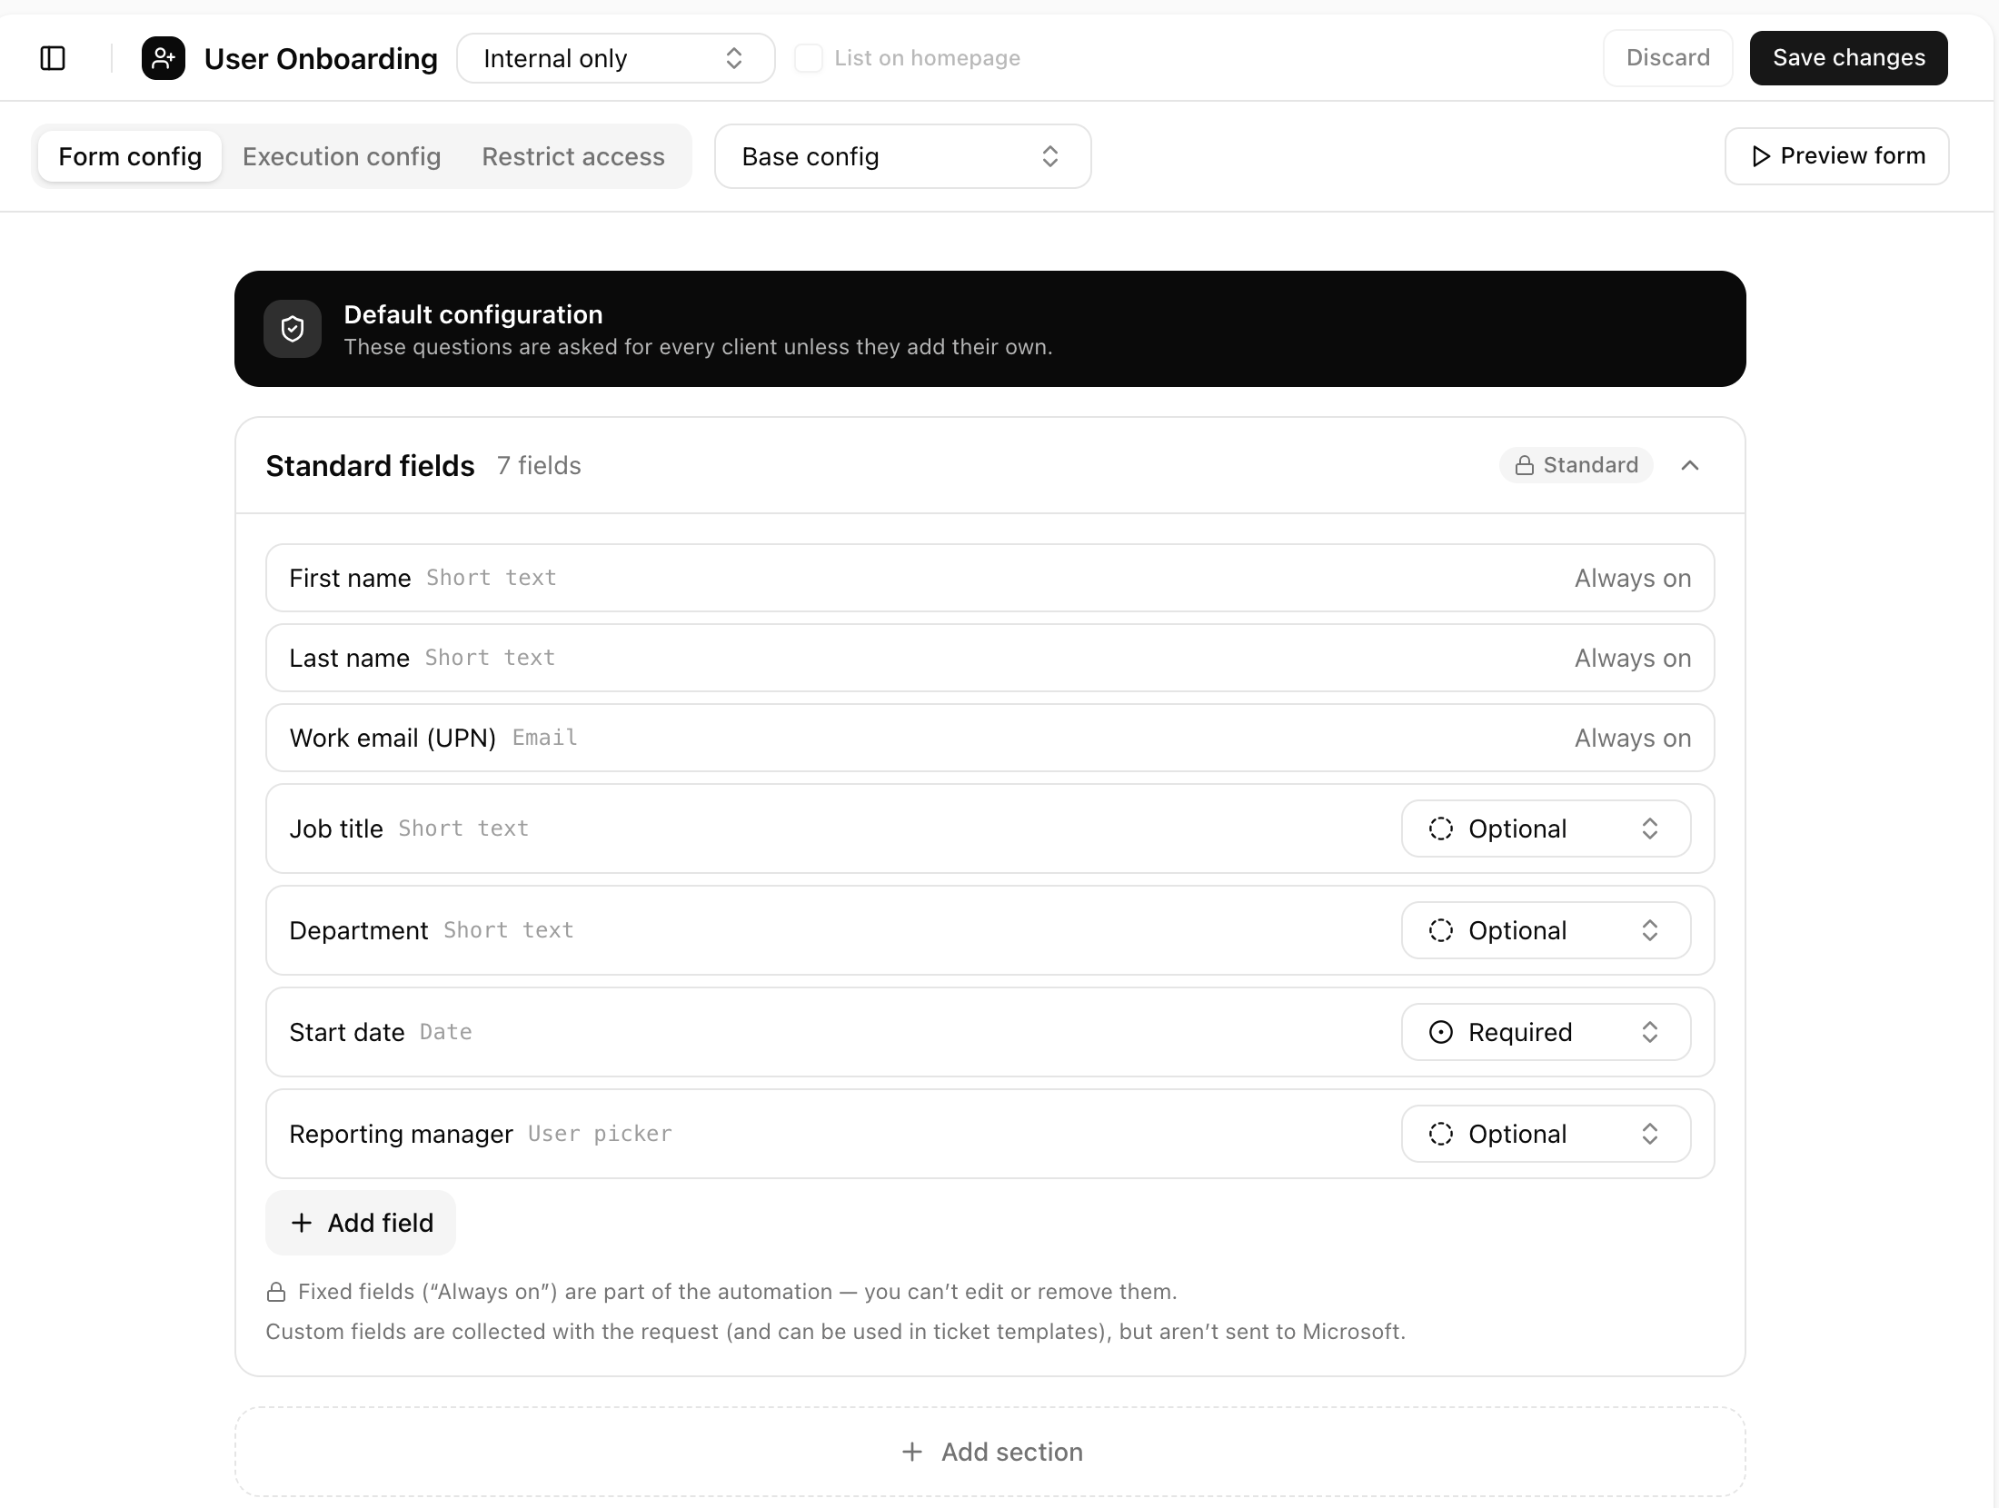The image size is (1999, 1508).
Task: Open Start date Required dropdown
Action: [x=1546, y=1032]
